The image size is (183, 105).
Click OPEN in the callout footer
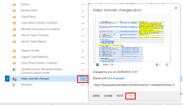[96, 96]
